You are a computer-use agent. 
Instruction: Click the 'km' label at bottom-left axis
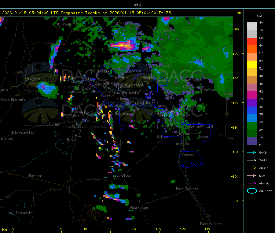click(4, 230)
